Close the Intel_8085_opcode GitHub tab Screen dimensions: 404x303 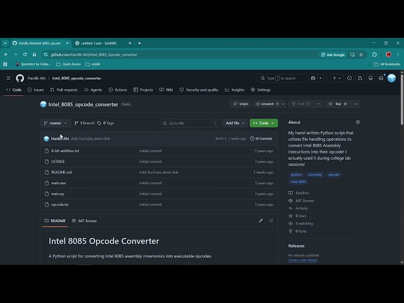click(68, 44)
